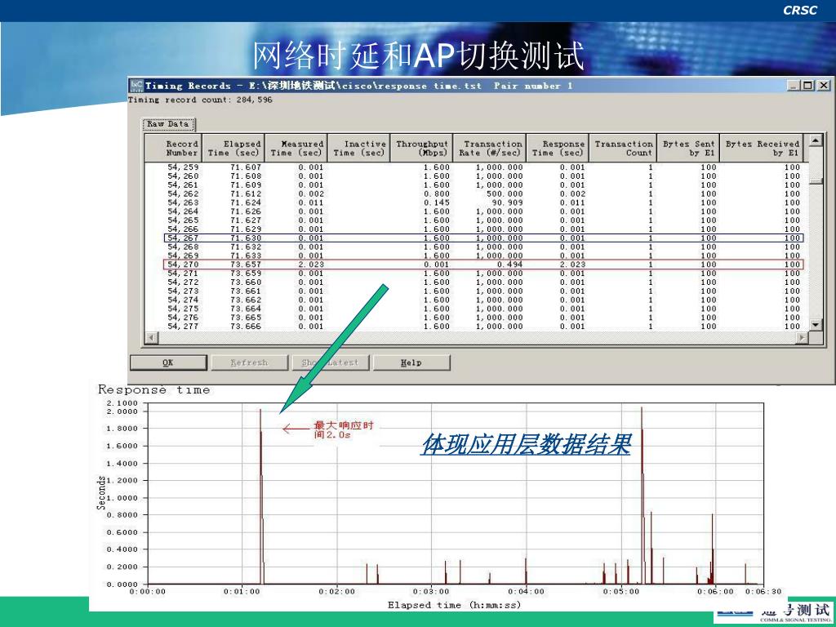Click transaction rate value 0.494

coord(509,265)
